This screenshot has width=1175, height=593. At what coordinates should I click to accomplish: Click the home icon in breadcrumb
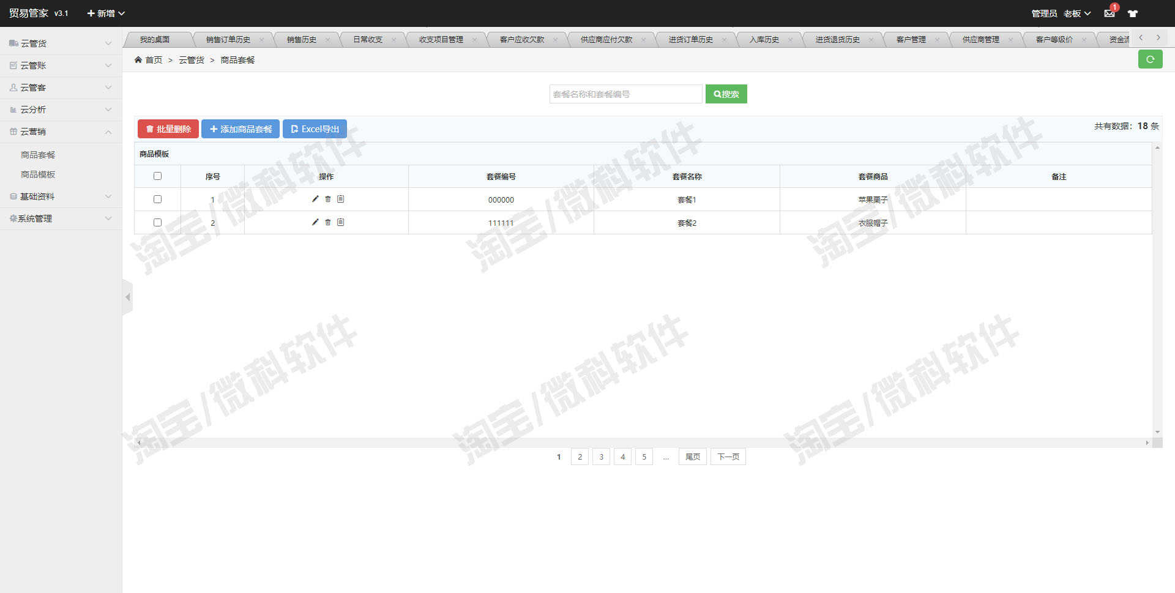pos(138,59)
